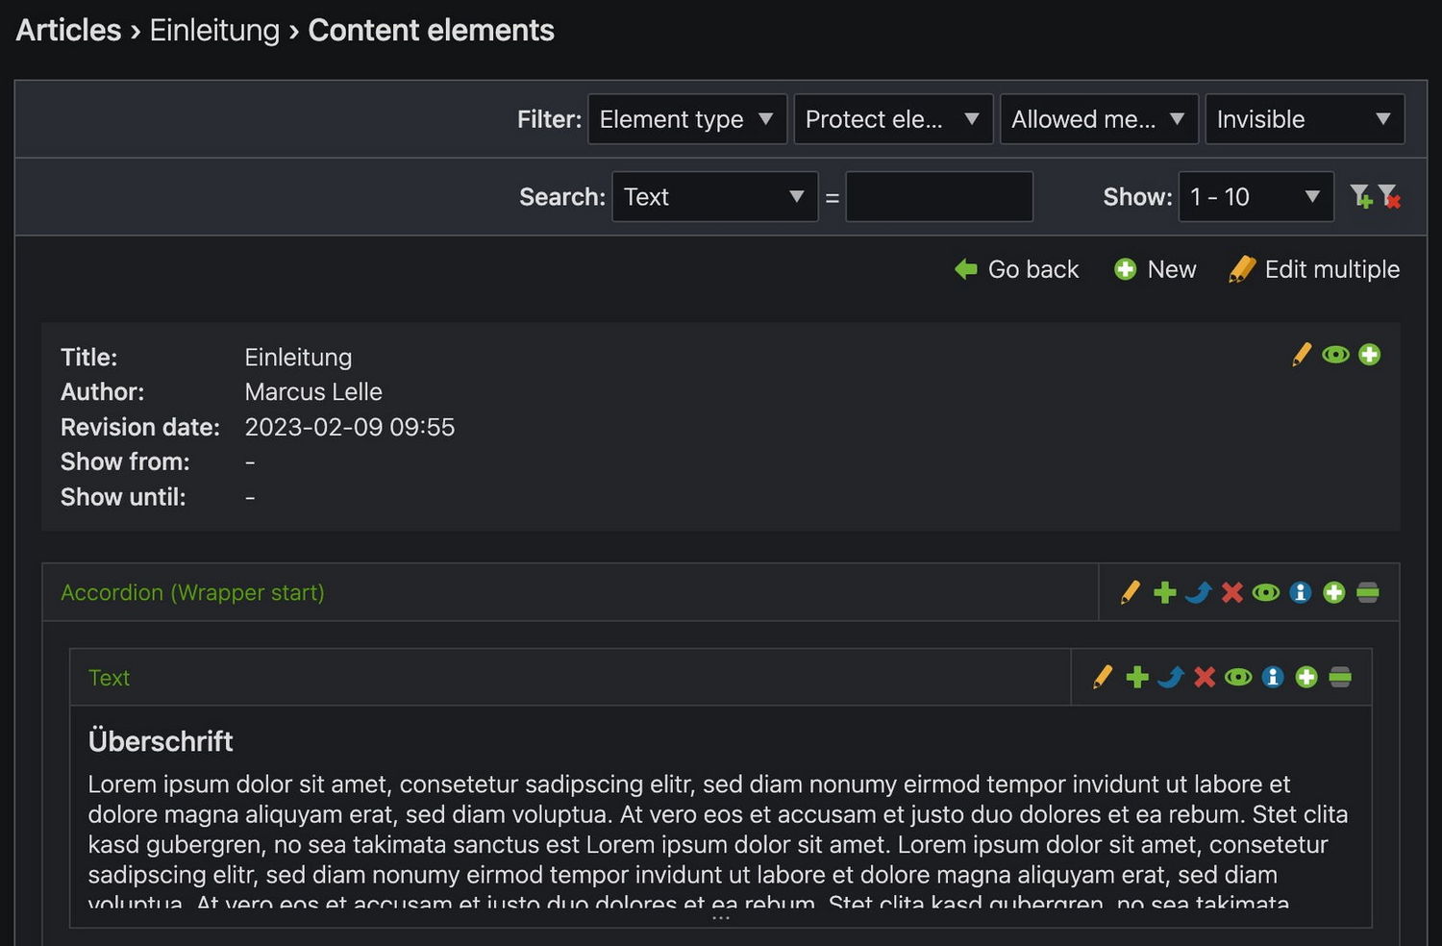Click pencil to edit the Text element
The width and height of the screenshot is (1442, 946).
(1103, 678)
